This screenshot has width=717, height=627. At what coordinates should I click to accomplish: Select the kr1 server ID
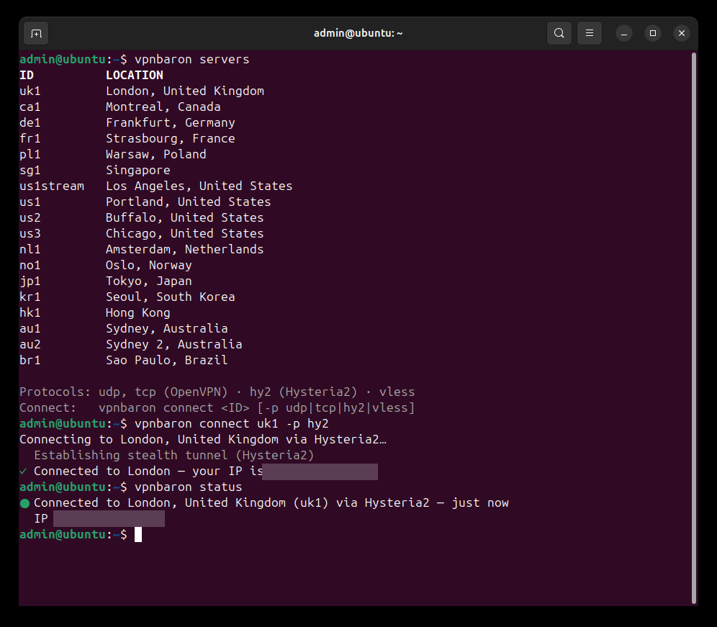30,297
